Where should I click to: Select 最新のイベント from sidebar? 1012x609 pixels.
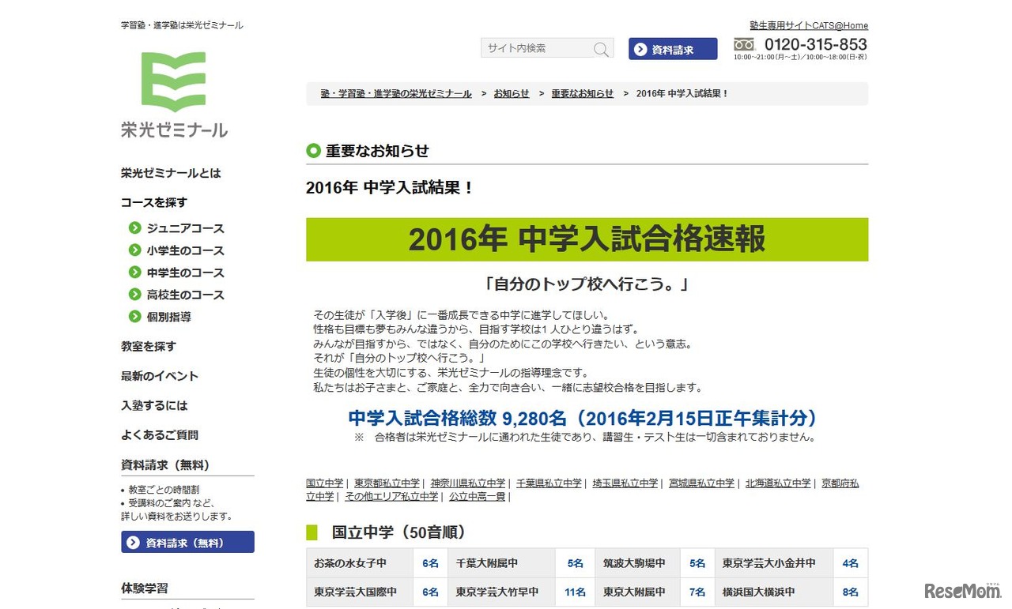tap(160, 376)
